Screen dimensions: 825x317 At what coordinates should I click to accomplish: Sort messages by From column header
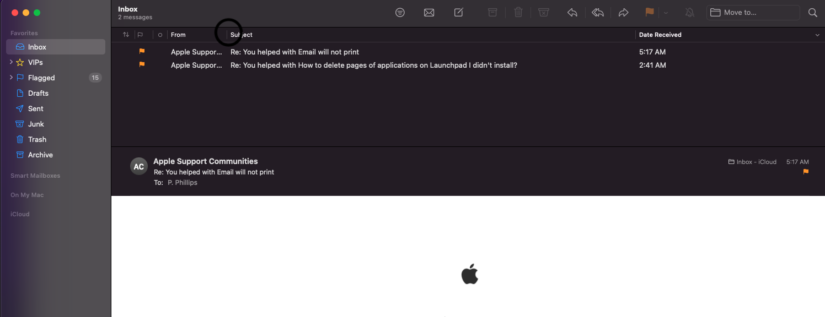click(x=178, y=35)
